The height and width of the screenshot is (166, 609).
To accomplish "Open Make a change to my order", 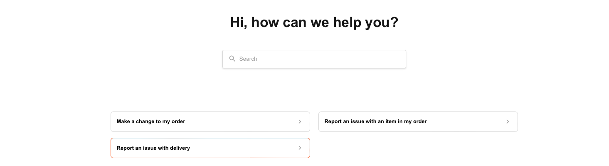I will coord(210,121).
